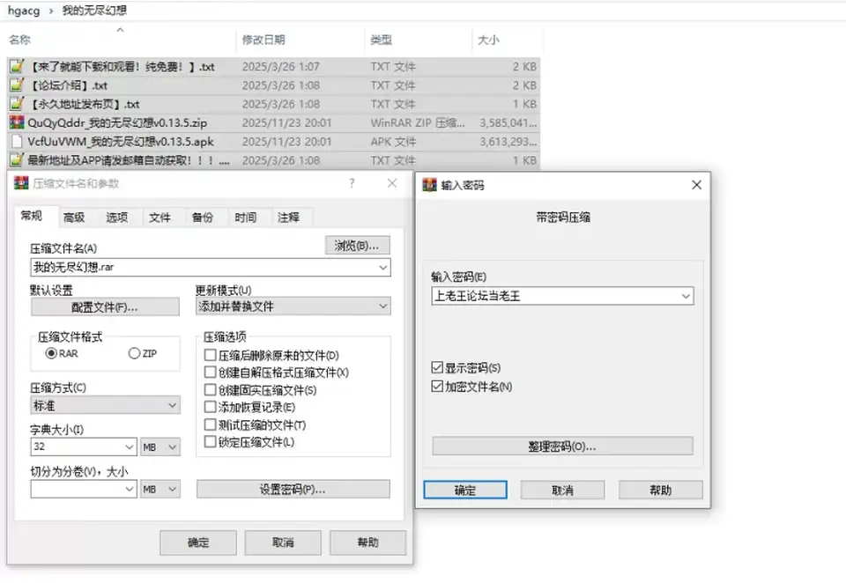
Task: Click 帮助 in 压缩文件名和参数 dialog
Action: (368, 542)
